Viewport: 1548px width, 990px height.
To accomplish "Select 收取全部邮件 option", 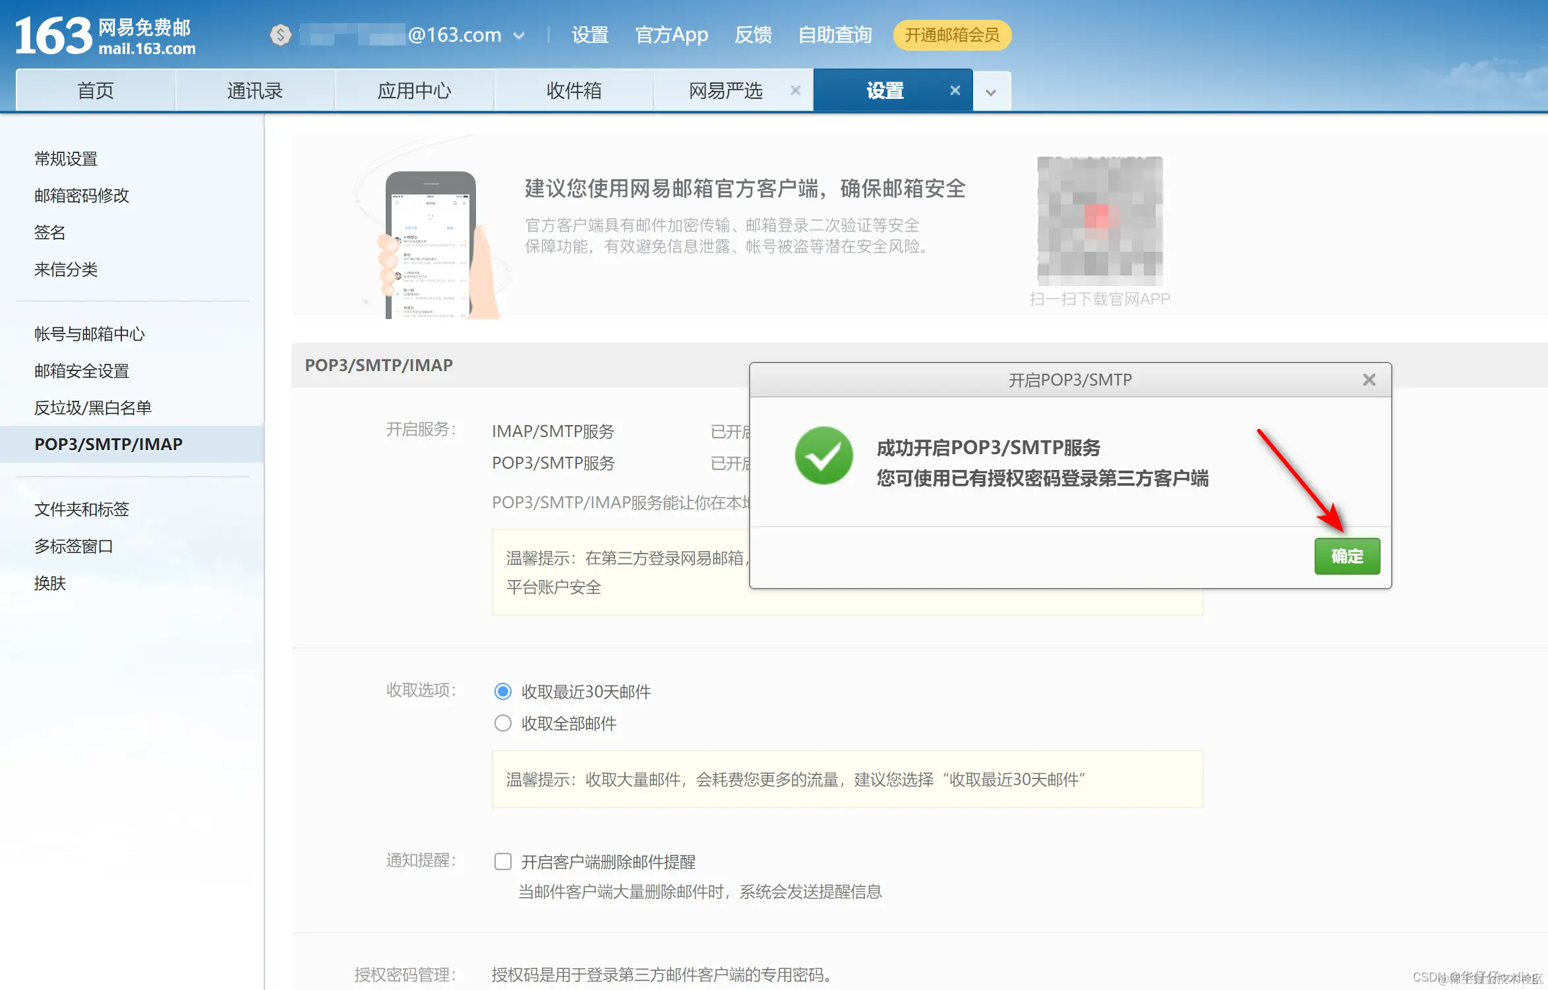I will [503, 723].
